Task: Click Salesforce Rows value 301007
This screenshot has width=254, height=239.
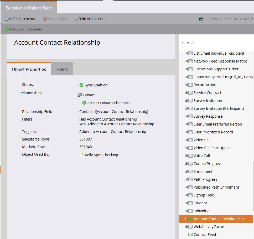Action: click(x=86, y=139)
